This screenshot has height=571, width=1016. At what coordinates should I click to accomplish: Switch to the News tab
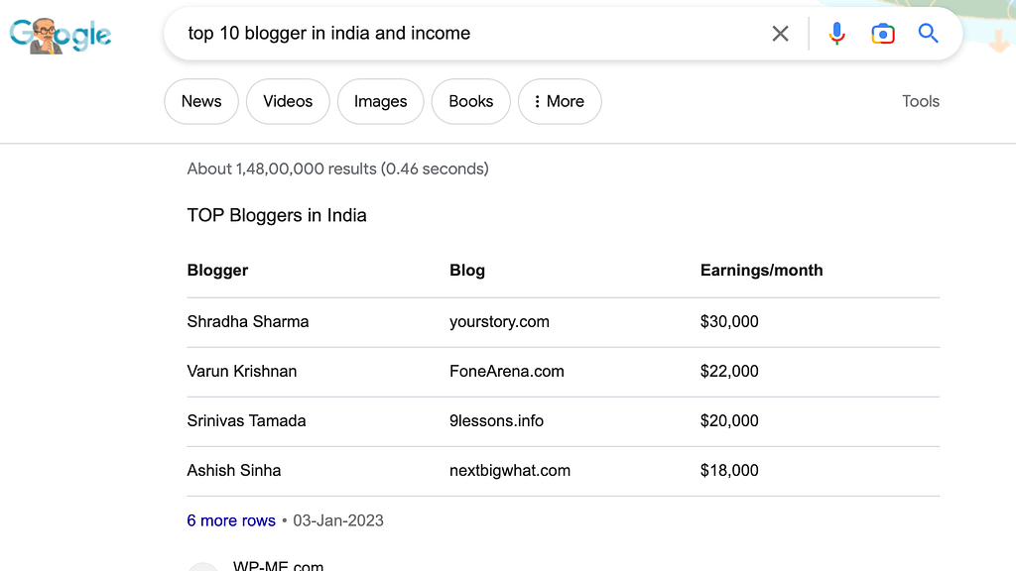pyautogui.click(x=201, y=101)
